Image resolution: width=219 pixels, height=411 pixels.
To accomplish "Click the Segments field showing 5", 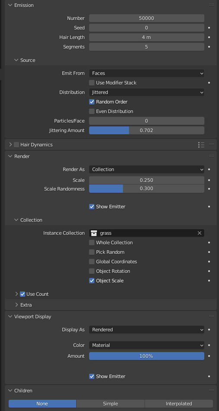I will pos(146,47).
